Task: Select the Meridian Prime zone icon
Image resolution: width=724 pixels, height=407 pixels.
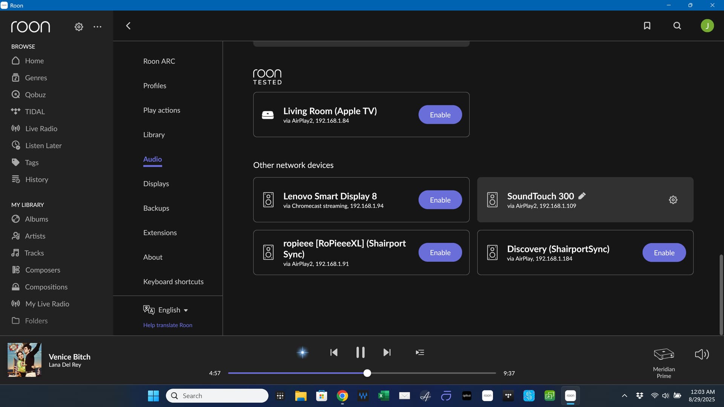Action: [664, 354]
